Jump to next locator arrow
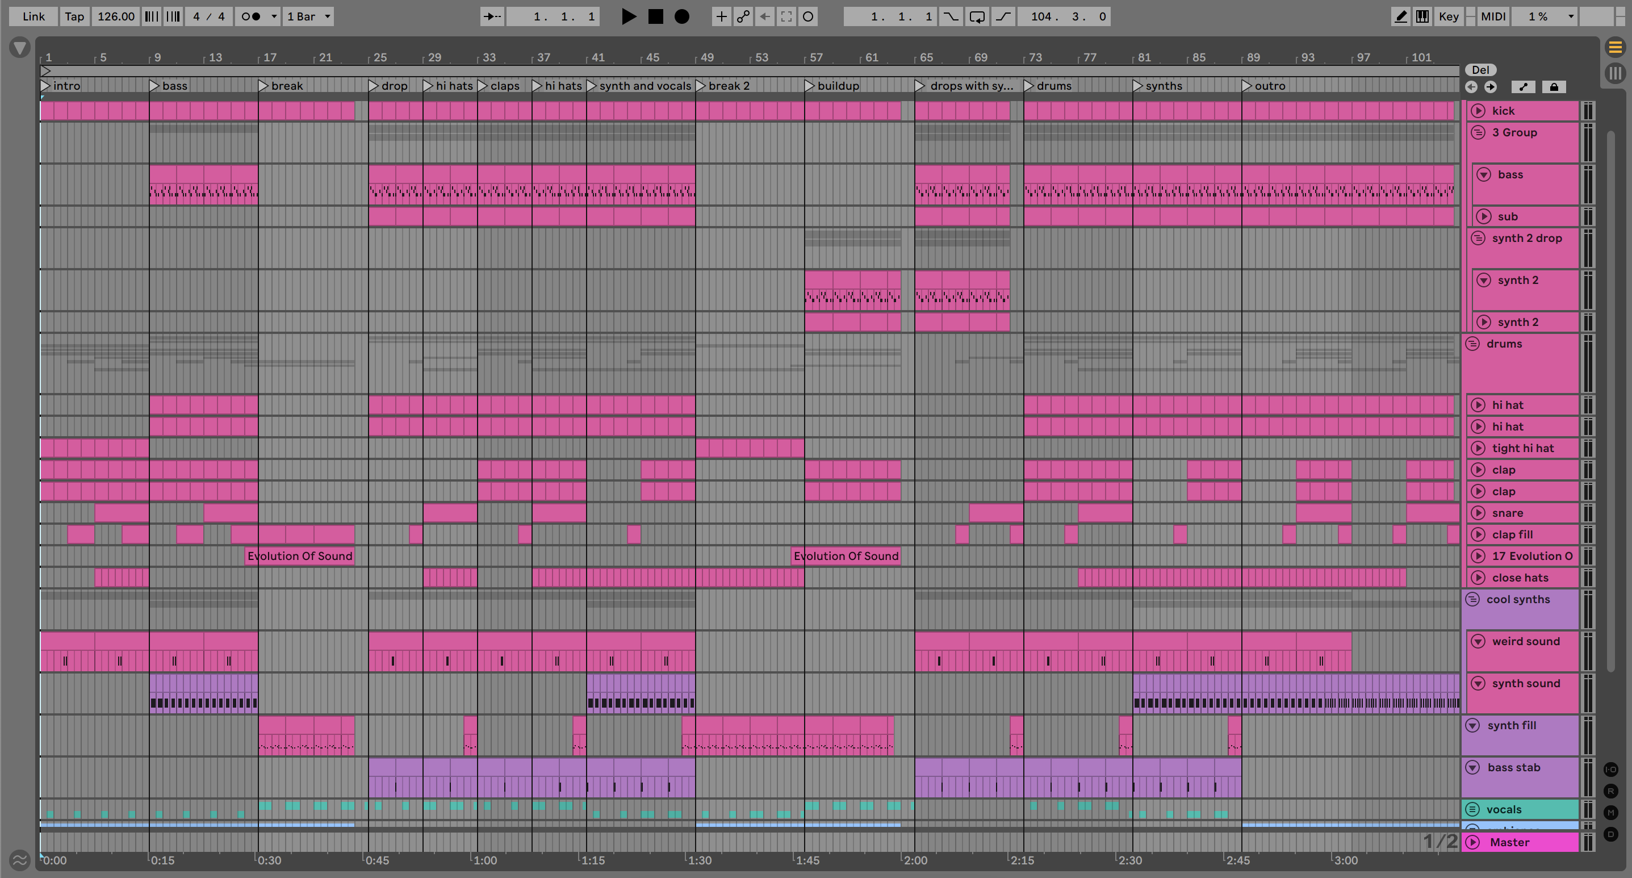Viewport: 1632px width, 878px height. (1491, 87)
